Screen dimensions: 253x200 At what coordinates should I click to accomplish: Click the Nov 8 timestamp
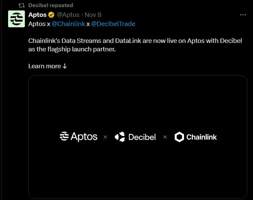pyautogui.click(x=93, y=15)
